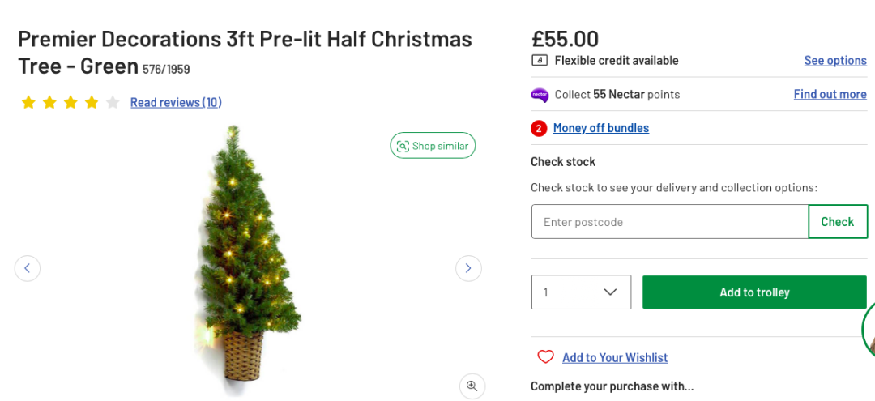Viewport: 875px width, 401px height.
Task: Select the fourth rating star
Action: click(92, 102)
